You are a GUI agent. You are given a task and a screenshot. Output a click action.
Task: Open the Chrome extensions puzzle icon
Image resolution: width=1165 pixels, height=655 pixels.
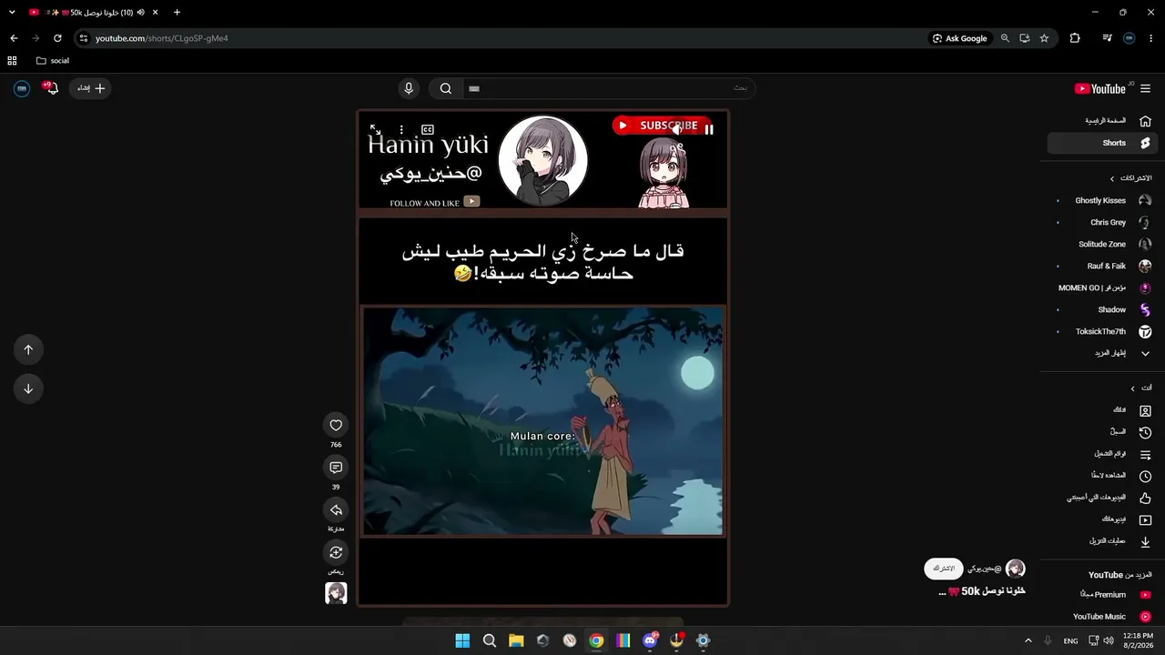pyautogui.click(x=1075, y=38)
